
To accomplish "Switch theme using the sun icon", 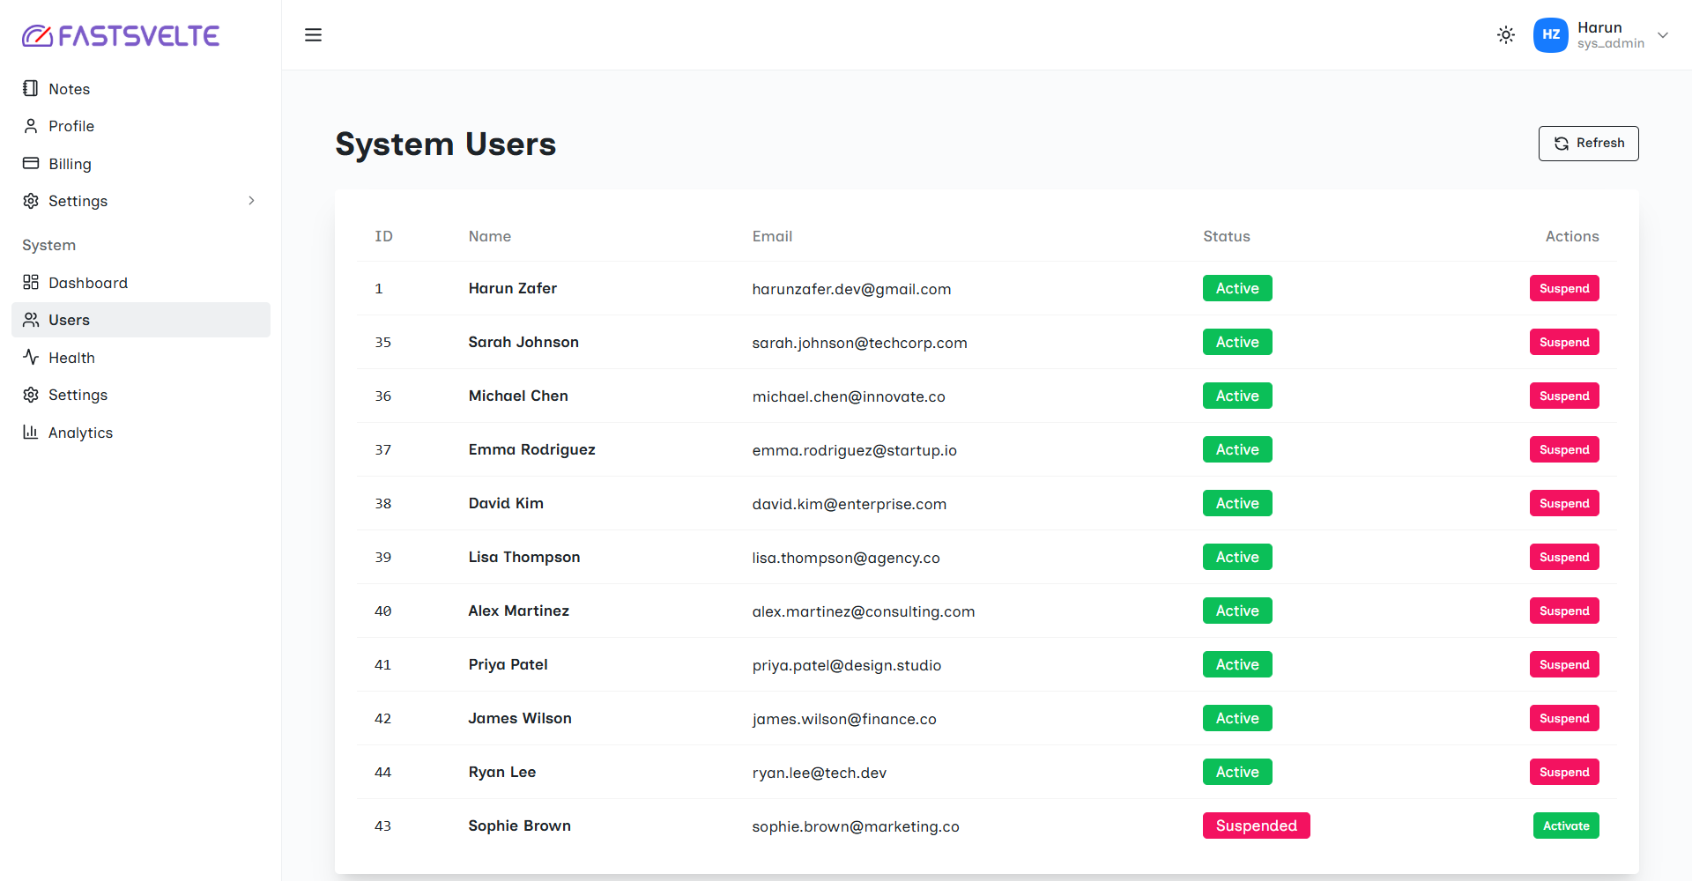I will click(x=1505, y=35).
